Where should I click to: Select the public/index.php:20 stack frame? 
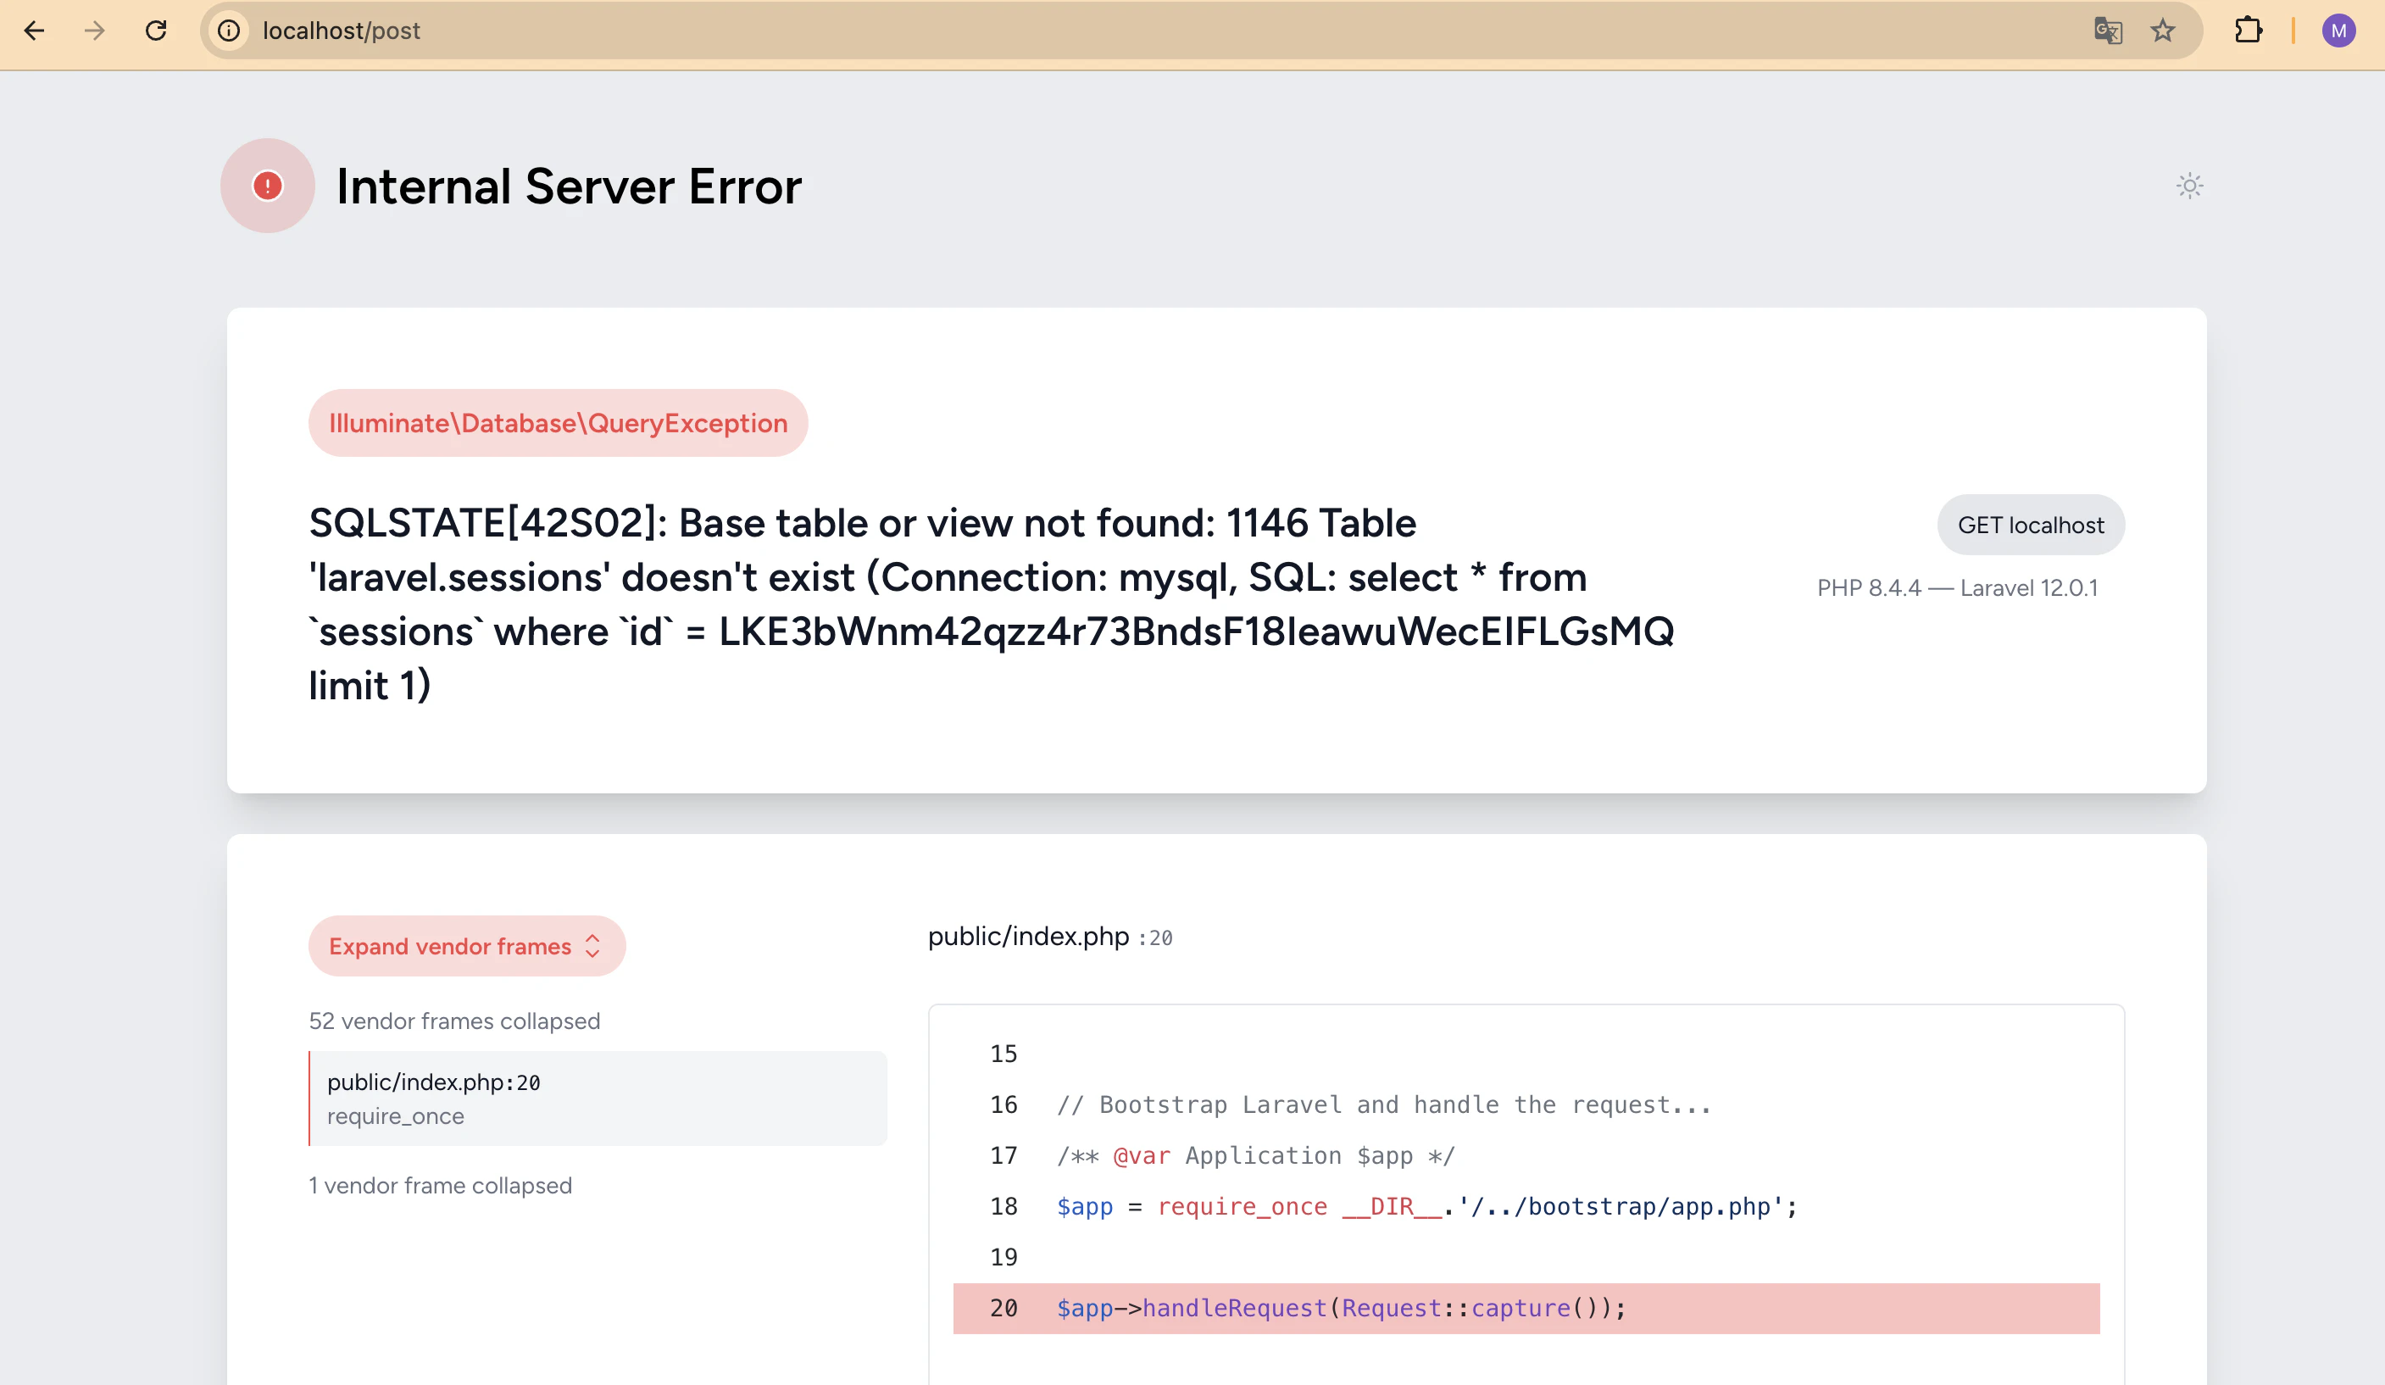[598, 1099]
